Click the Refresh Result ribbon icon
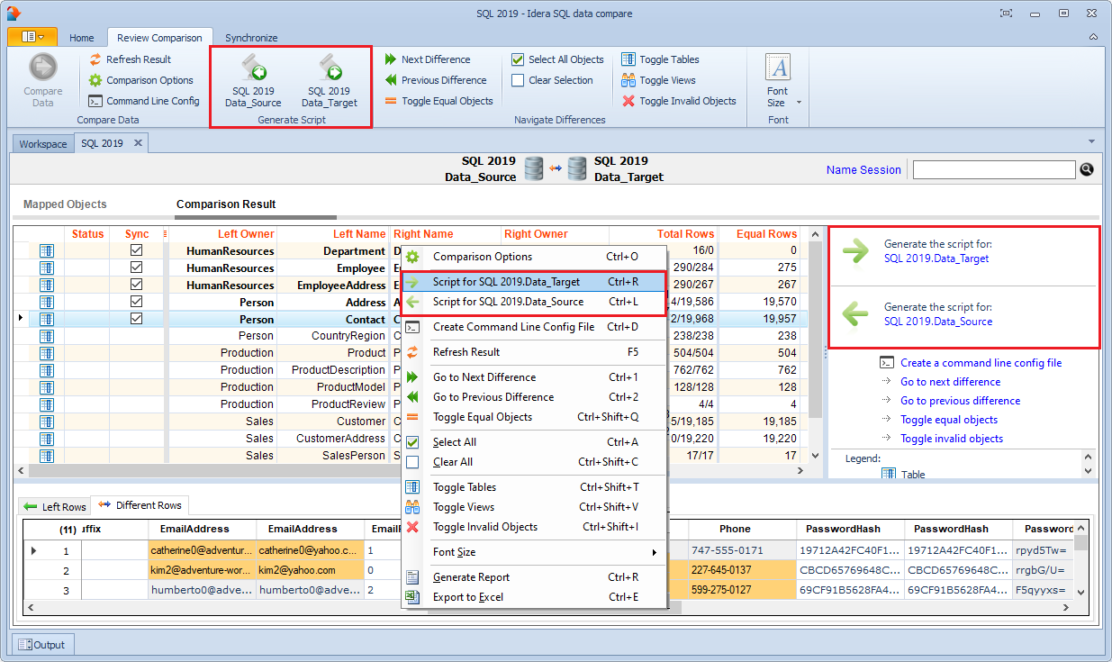 point(96,59)
